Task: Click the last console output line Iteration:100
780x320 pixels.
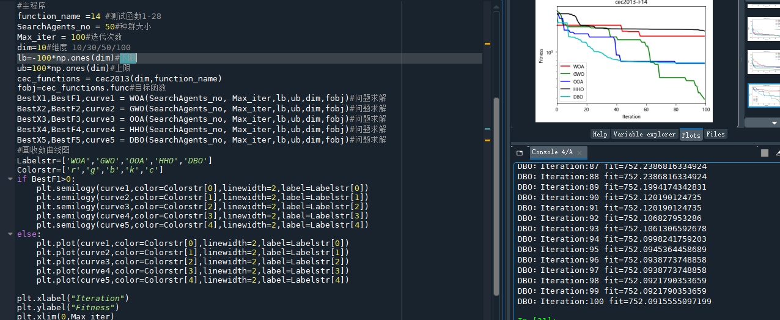Action: pyautogui.click(x=614, y=302)
